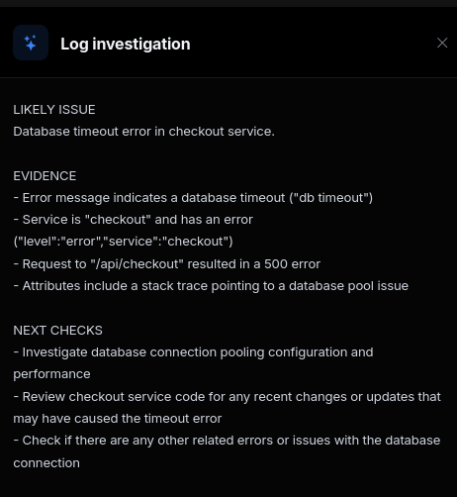Viewport: 457px width, 497px height.
Task: Click the Error message indicates evidence line
Action: pos(193,198)
